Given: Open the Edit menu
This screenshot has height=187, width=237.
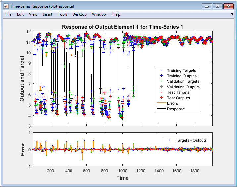Looking at the screenshot, I should pos(20,14).
